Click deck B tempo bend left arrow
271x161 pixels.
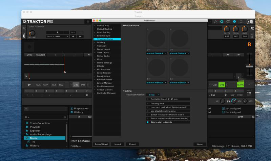(x=228, y=55)
